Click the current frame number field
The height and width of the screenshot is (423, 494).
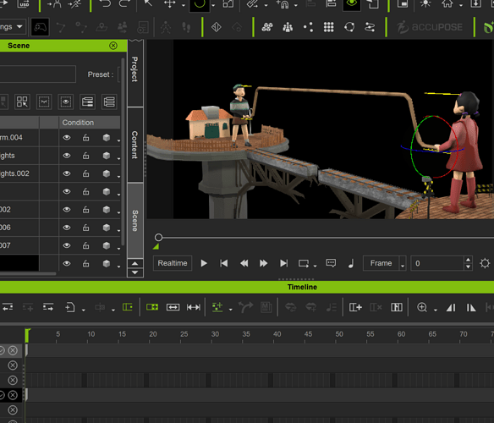point(437,263)
